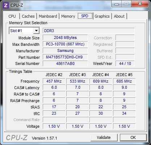The image size is (151, 145).
Task: Click the Validate button
Action: coord(104,137)
